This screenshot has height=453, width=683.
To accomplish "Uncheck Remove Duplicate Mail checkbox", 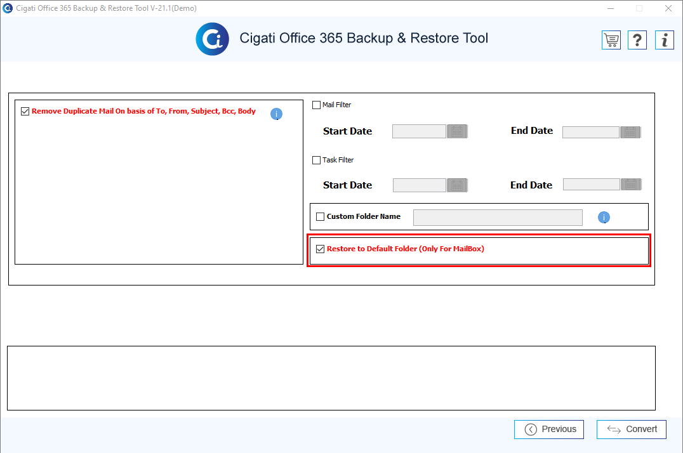I will click(25, 112).
